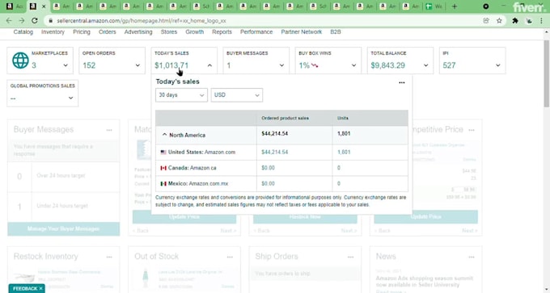
Task: Open Buyer Messages card options menu
Action: (109, 130)
